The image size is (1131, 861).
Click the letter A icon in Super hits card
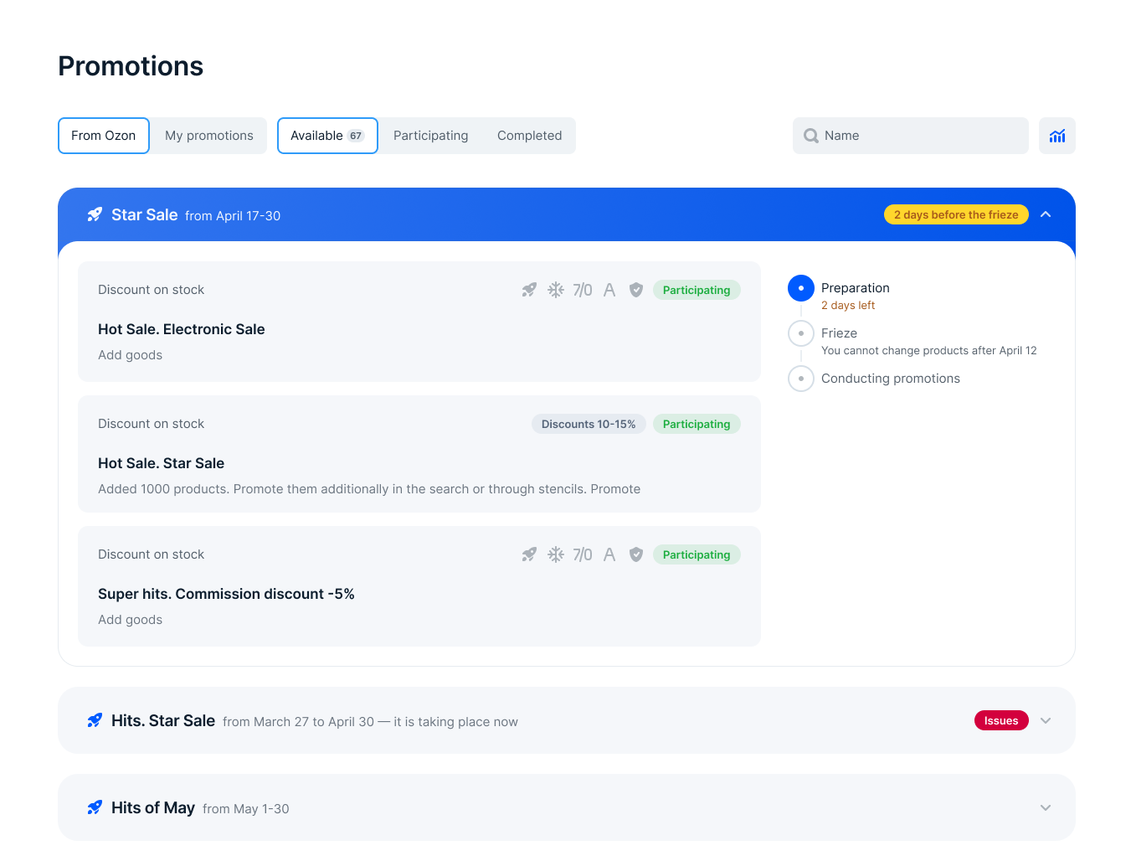click(609, 554)
